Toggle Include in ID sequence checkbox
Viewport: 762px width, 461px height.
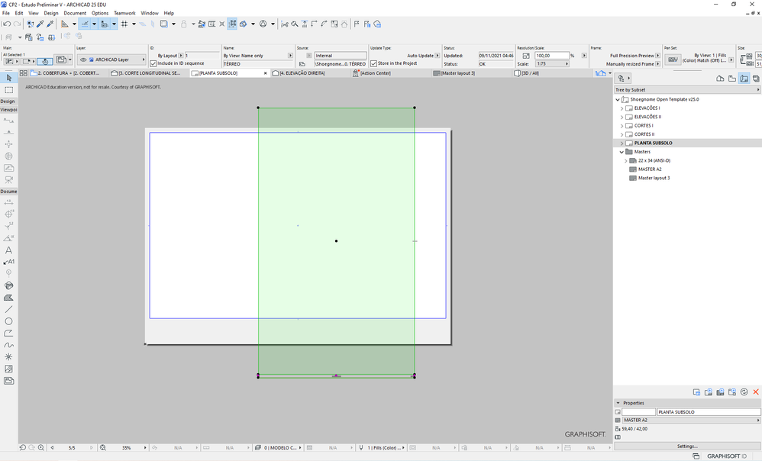point(153,64)
